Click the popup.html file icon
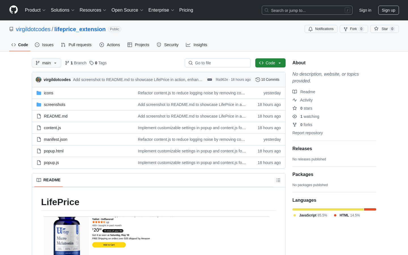Viewport: 408px width, 255px height. click(39, 151)
